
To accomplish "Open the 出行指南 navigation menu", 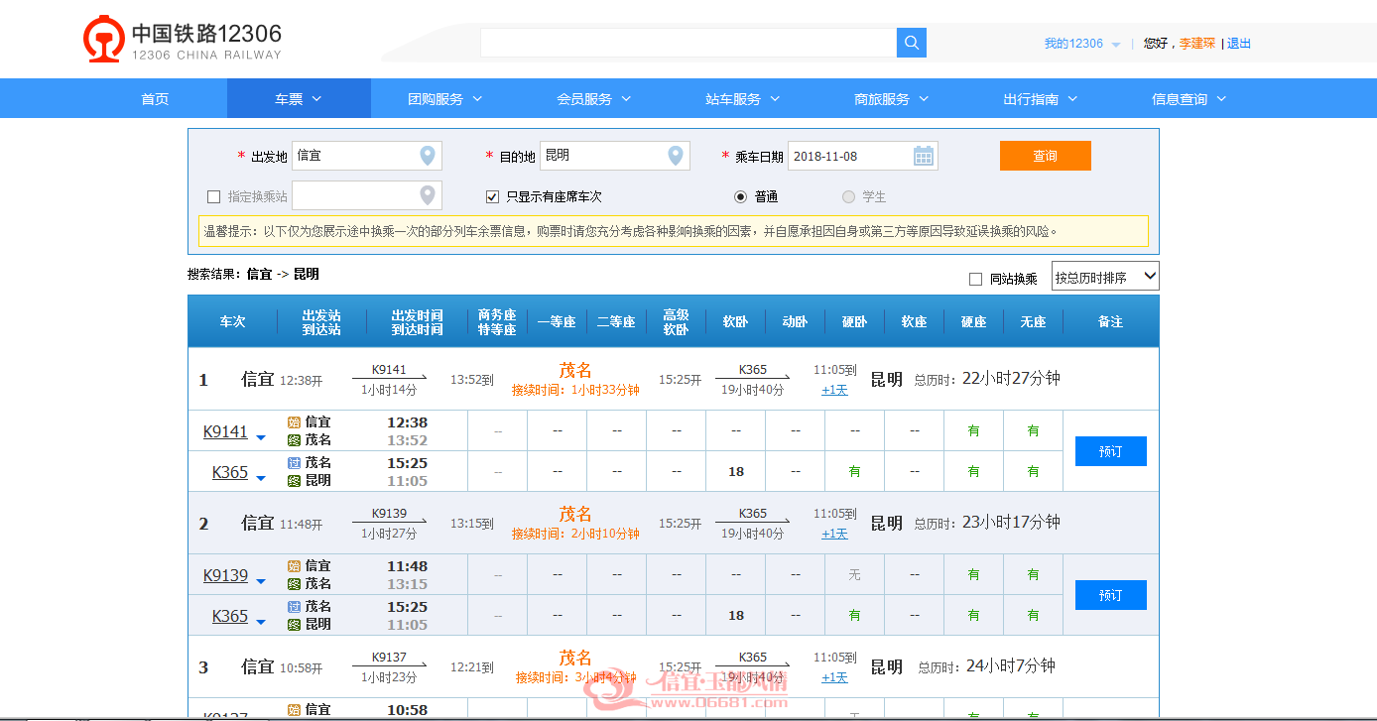I will (x=1041, y=99).
